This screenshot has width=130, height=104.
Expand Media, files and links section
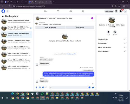tap(112, 47)
